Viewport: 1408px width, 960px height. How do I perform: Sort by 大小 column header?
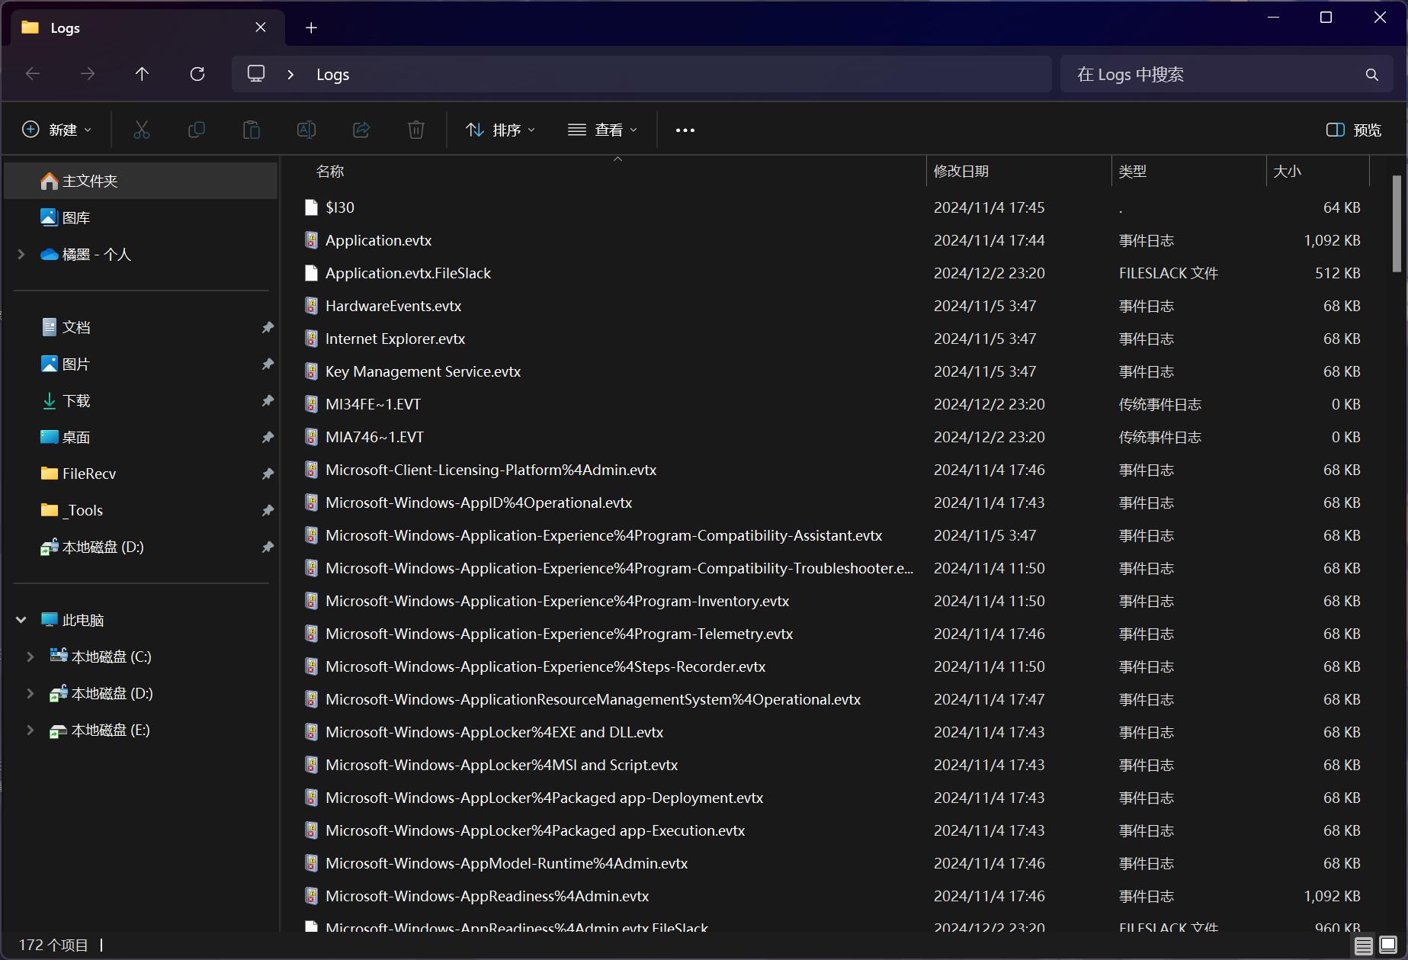(x=1318, y=172)
